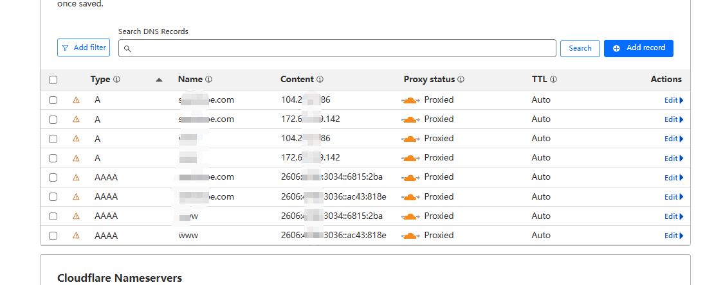Expand Edit on the first A record
This screenshot has height=285, width=714.
point(673,100)
